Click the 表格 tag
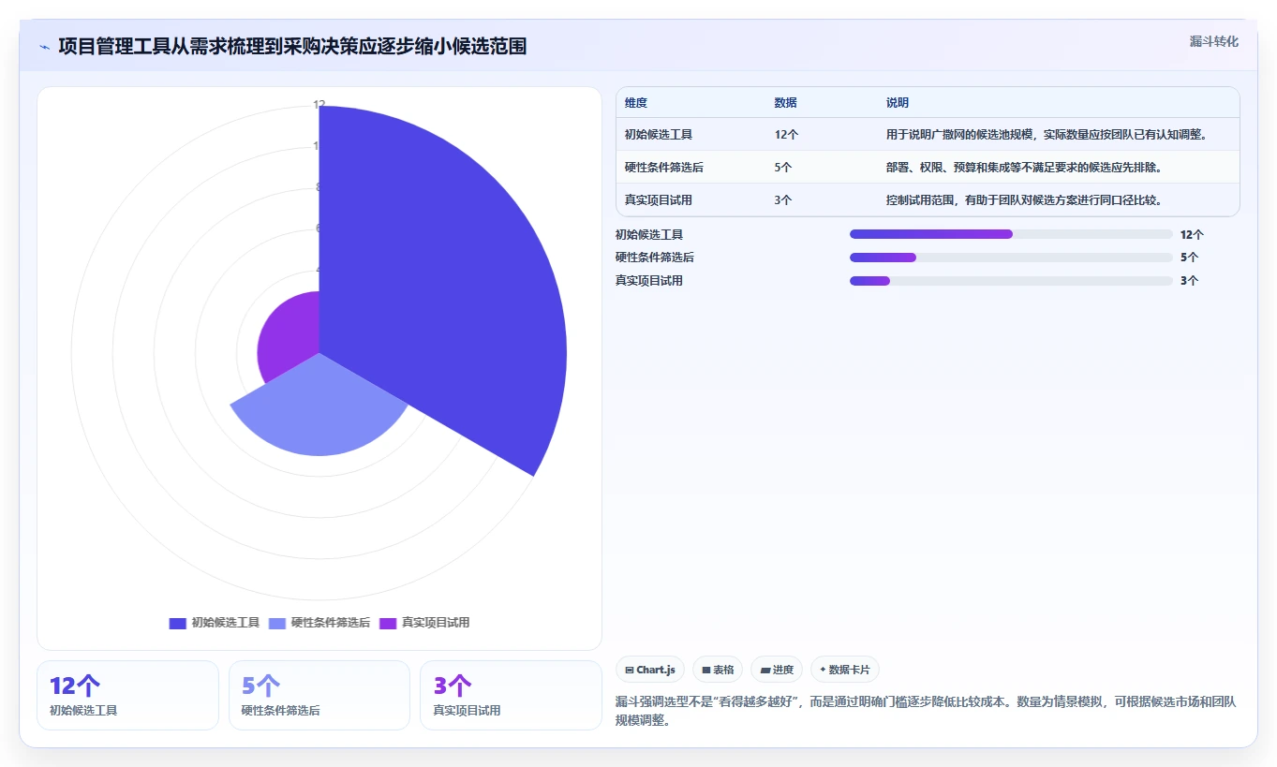Image resolution: width=1277 pixels, height=767 pixels. [x=718, y=670]
